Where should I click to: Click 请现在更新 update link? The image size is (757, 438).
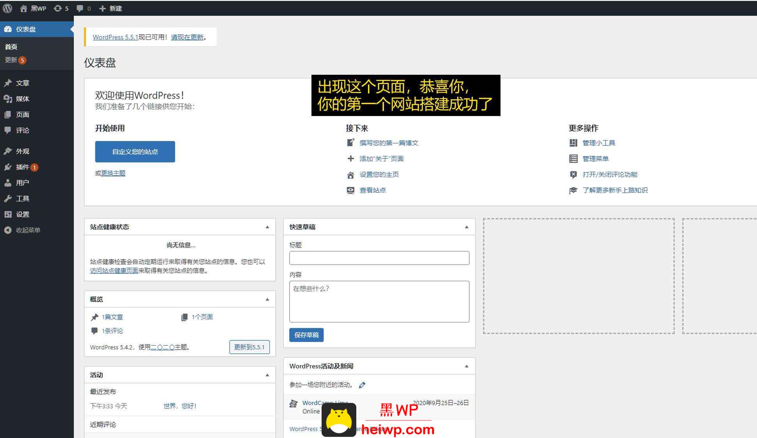pos(187,37)
